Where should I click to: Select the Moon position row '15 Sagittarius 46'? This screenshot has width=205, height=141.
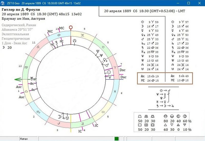[180, 26]
